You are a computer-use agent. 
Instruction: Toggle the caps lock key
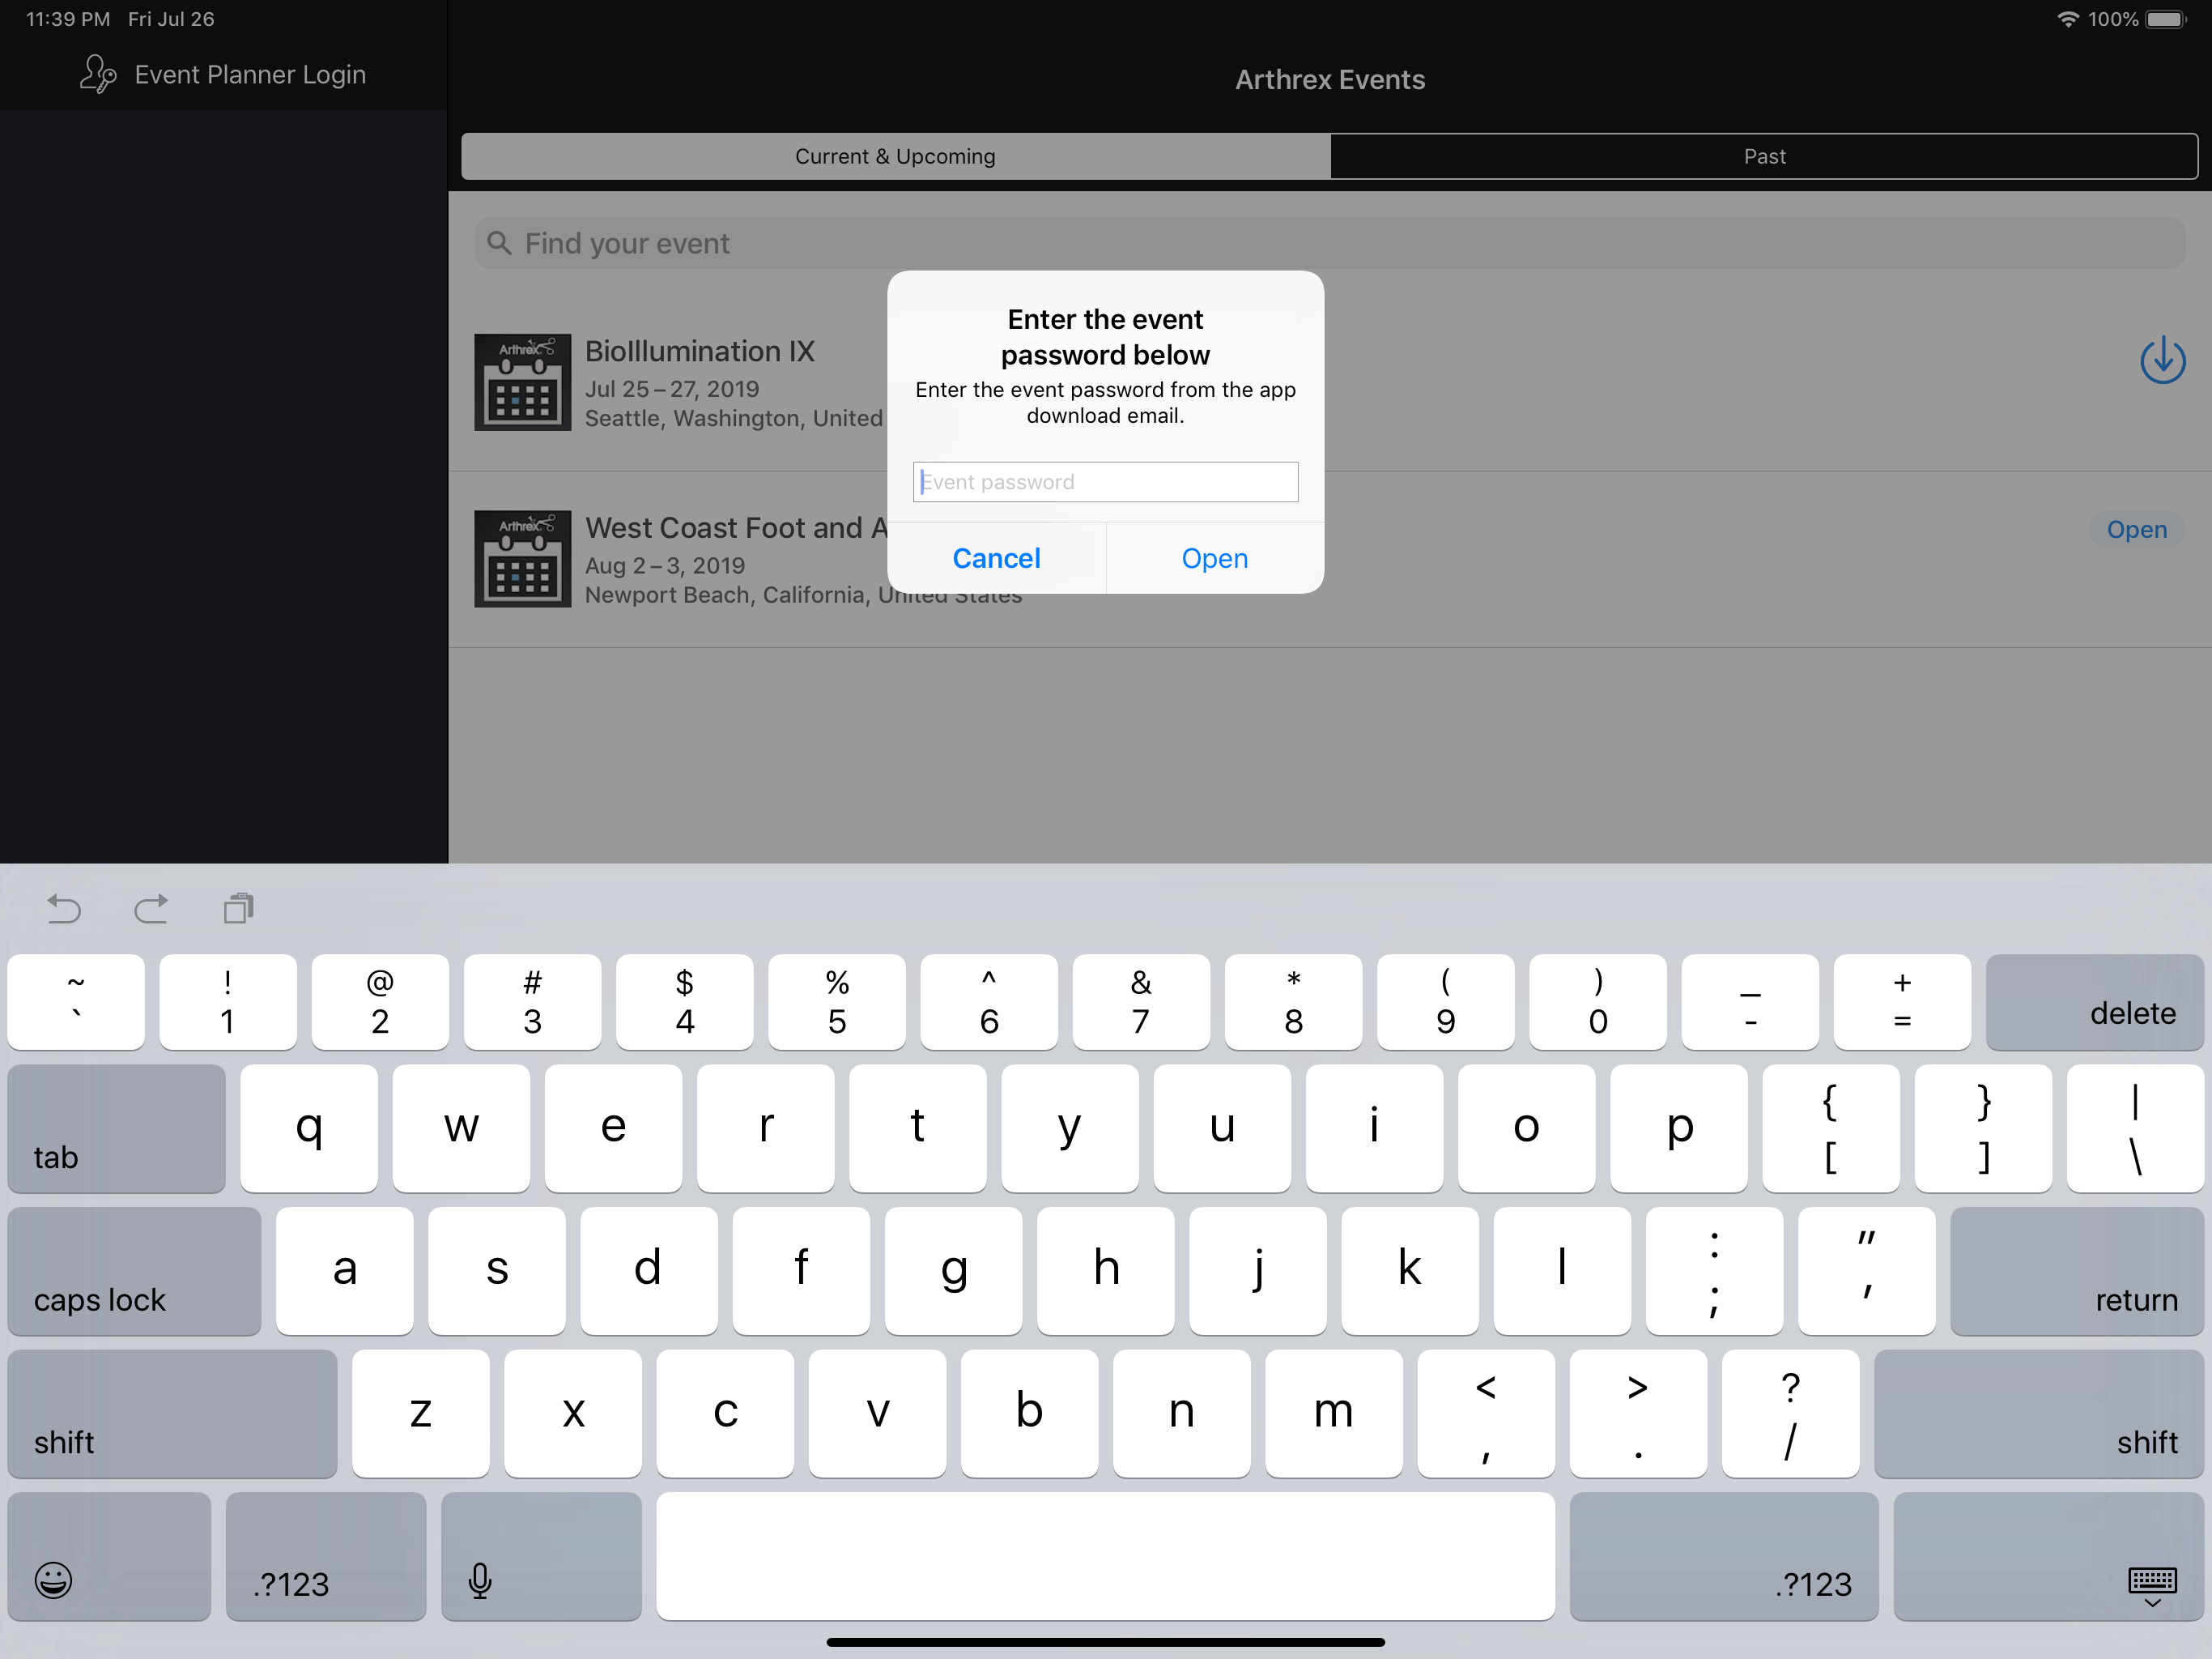[134, 1271]
